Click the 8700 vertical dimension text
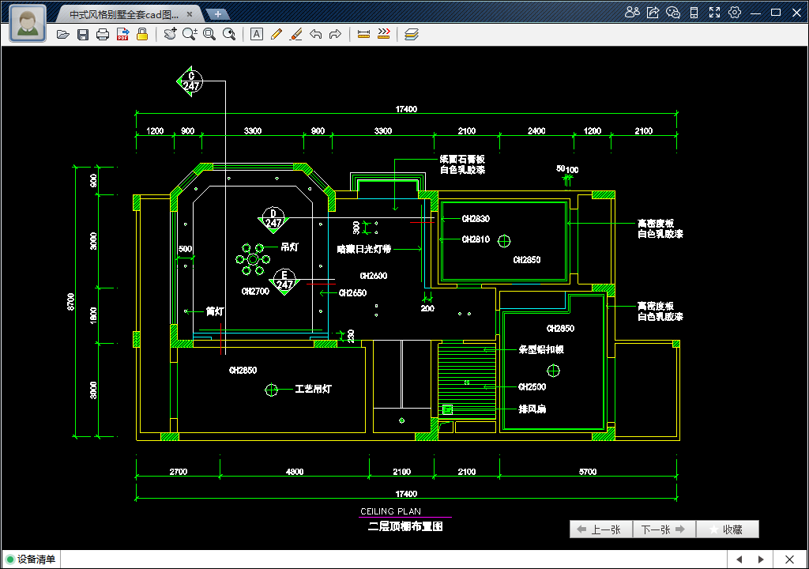 (70, 302)
